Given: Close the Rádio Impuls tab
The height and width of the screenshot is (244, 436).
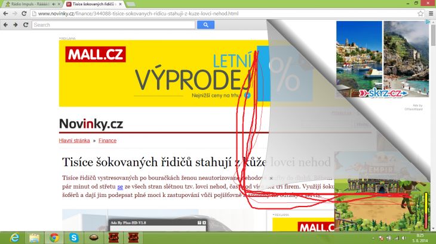Looking at the screenshot, I should click(x=59, y=4).
